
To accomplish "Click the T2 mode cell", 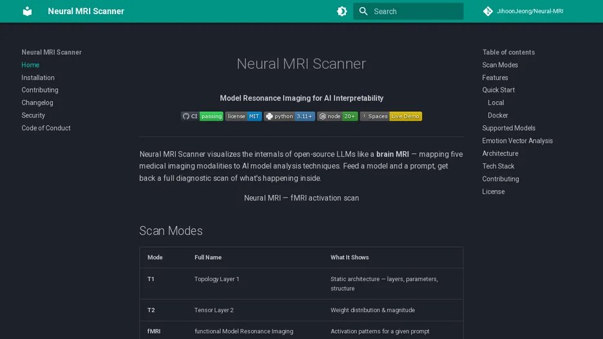I will [x=151, y=310].
